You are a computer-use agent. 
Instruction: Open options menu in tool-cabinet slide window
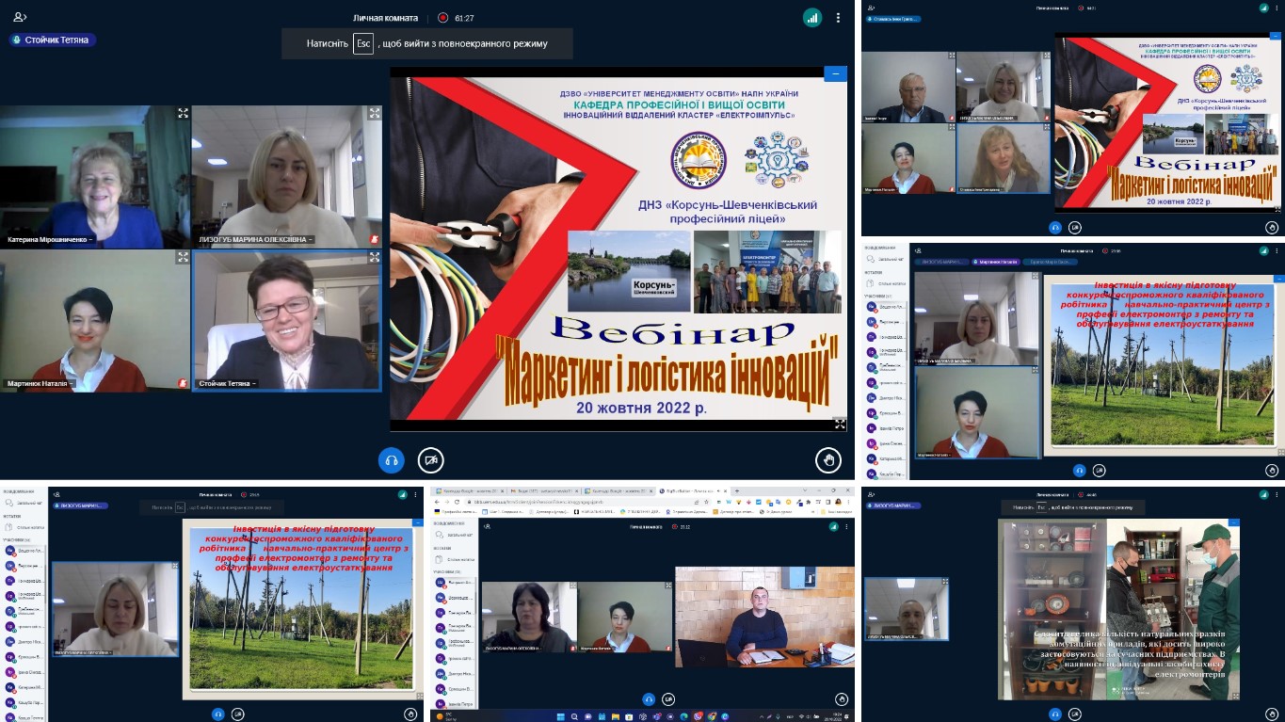(1277, 494)
